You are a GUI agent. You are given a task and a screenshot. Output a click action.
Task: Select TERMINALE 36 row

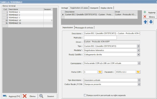coord(28,23)
